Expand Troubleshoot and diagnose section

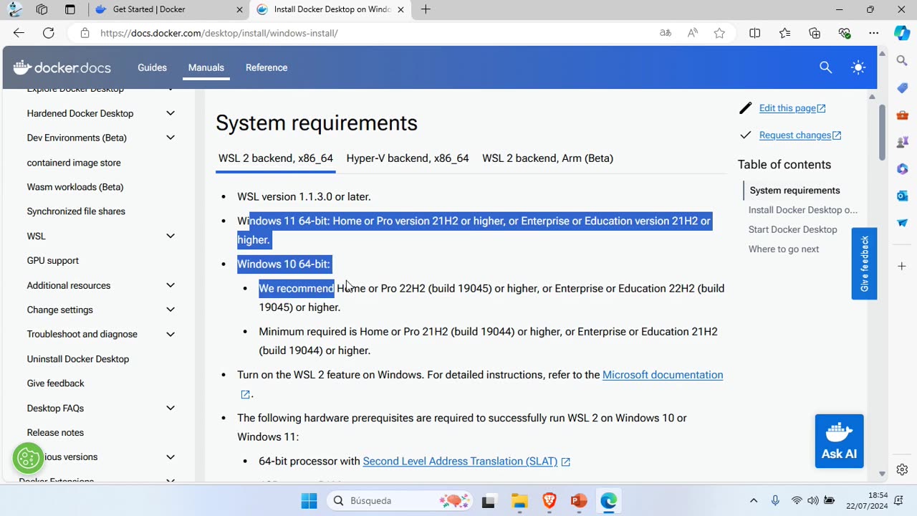tap(171, 334)
